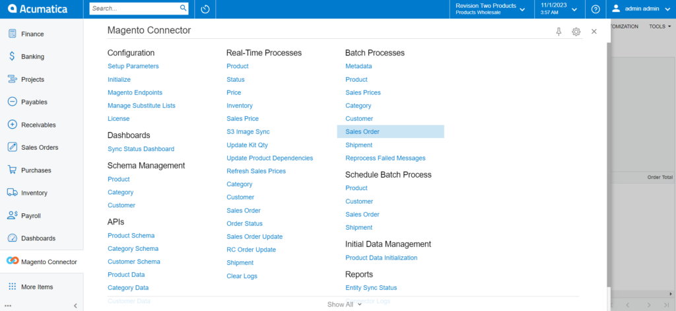Select Magento Connector in sidebar
Image resolution: width=676 pixels, height=311 pixels.
[42, 261]
